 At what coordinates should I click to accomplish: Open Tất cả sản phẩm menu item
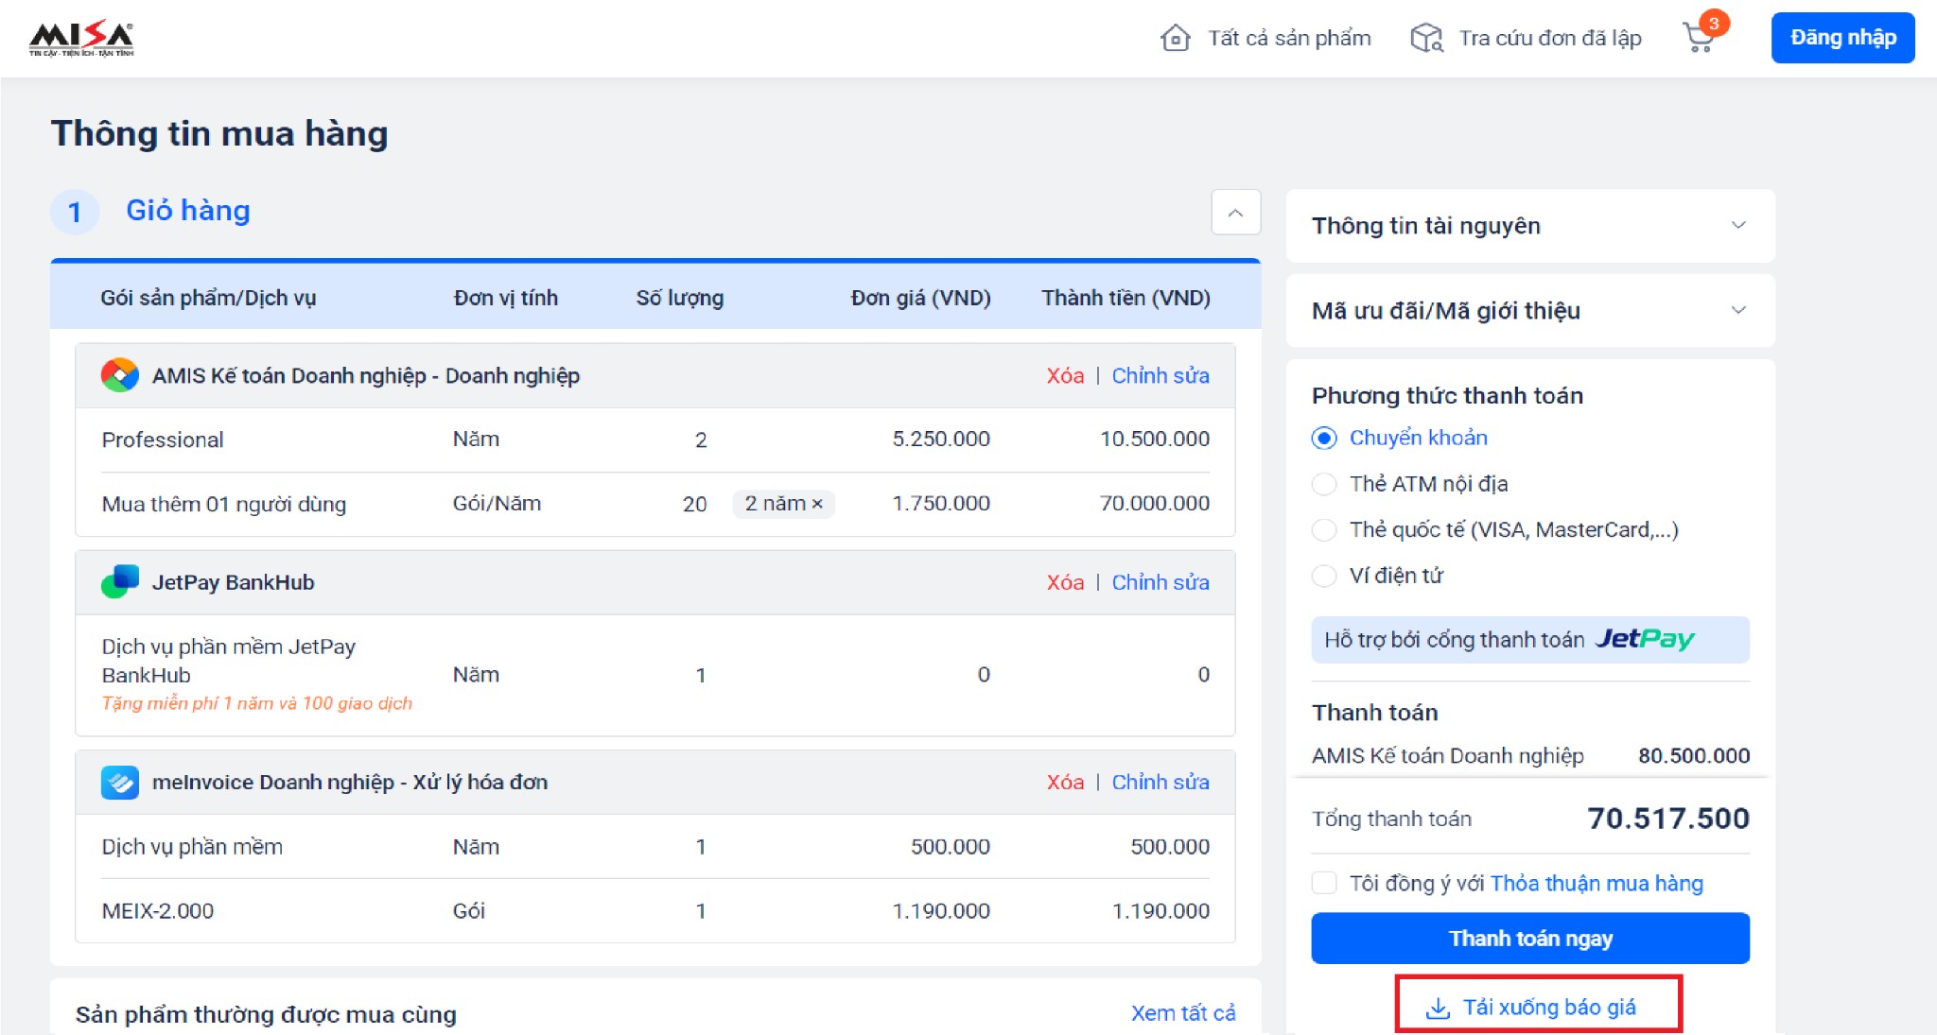point(1288,38)
